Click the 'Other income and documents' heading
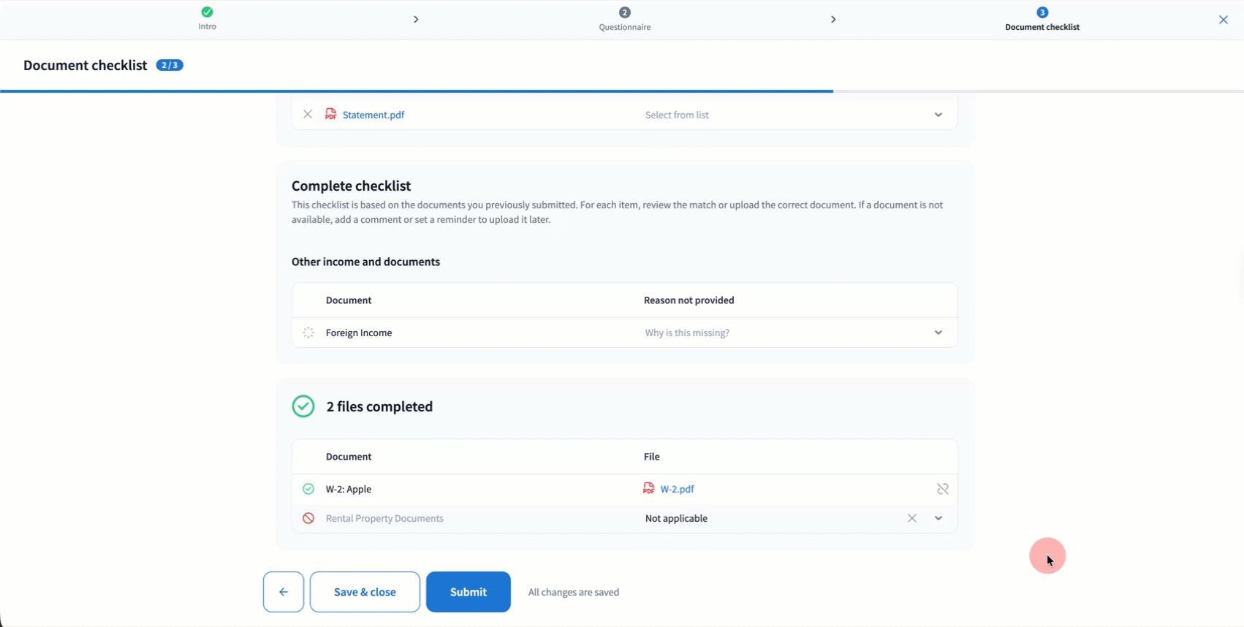This screenshot has width=1244, height=627. (x=365, y=262)
